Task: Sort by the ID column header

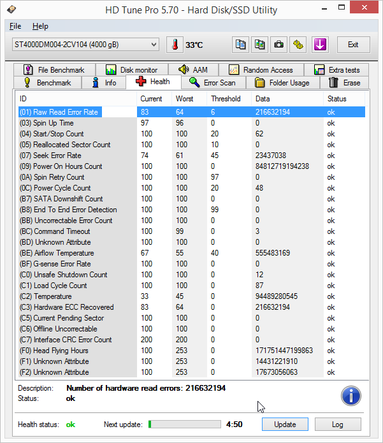Action: pos(76,99)
